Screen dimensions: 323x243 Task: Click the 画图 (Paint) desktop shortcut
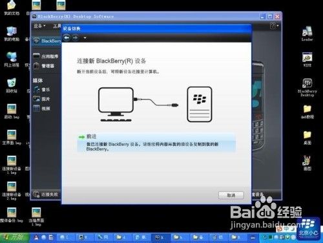pos(307,163)
